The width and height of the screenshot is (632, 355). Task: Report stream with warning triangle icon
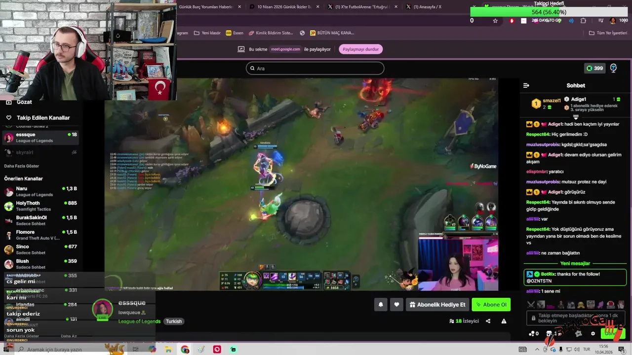pos(504,321)
